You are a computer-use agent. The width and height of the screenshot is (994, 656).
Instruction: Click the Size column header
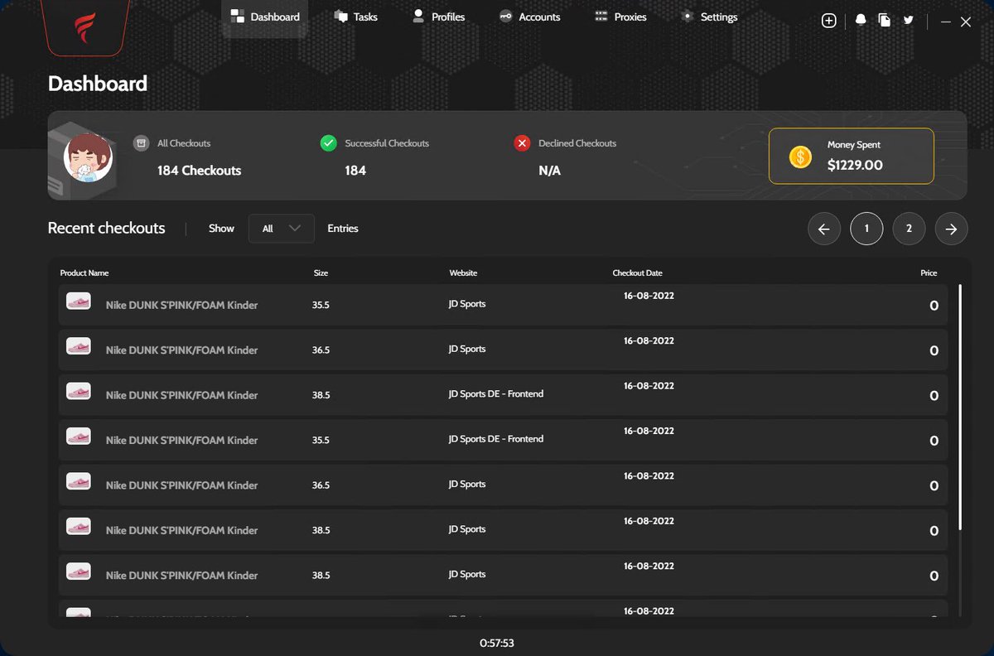[x=321, y=273]
